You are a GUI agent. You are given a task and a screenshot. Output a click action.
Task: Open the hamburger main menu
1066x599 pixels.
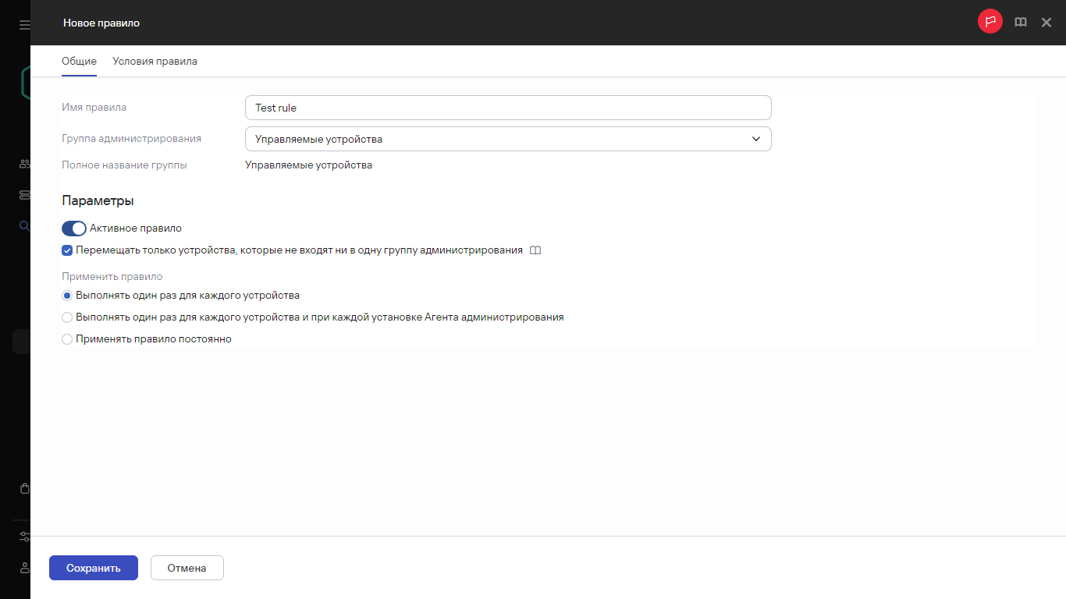click(x=24, y=25)
